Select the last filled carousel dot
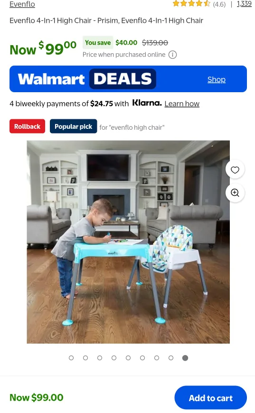This screenshot has width=255, height=413. (x=185, y=358)
